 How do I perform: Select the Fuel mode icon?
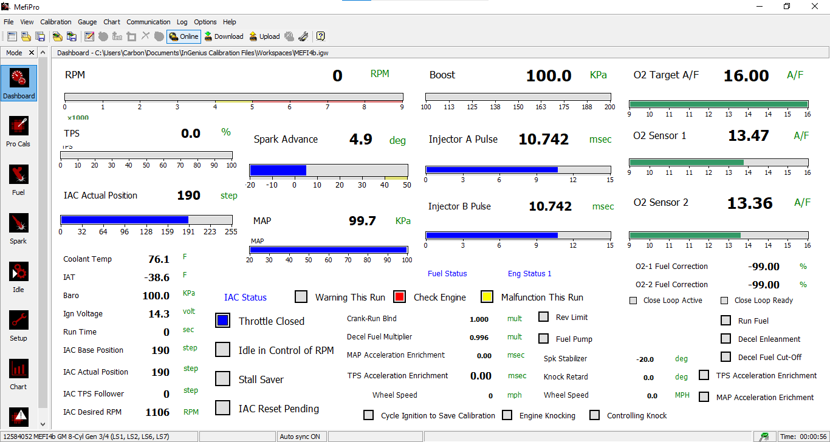pos(18,180)
